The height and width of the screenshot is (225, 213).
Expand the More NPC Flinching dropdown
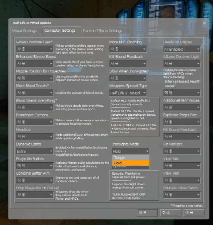128,49
